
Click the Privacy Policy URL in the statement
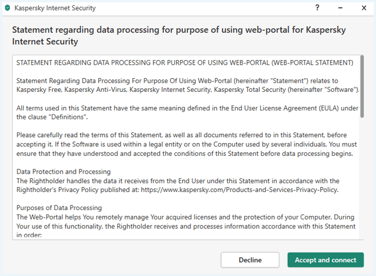tap(239, 189)
